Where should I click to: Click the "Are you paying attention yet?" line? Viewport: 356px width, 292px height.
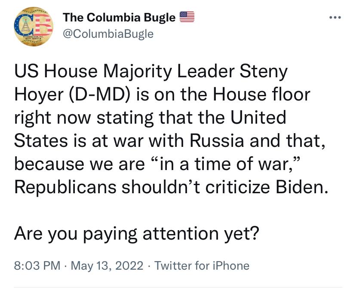pos(136,234)
